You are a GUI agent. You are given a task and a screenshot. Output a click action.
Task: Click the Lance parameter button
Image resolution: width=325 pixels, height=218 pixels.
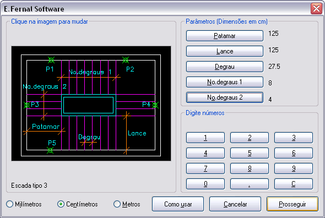225,51
